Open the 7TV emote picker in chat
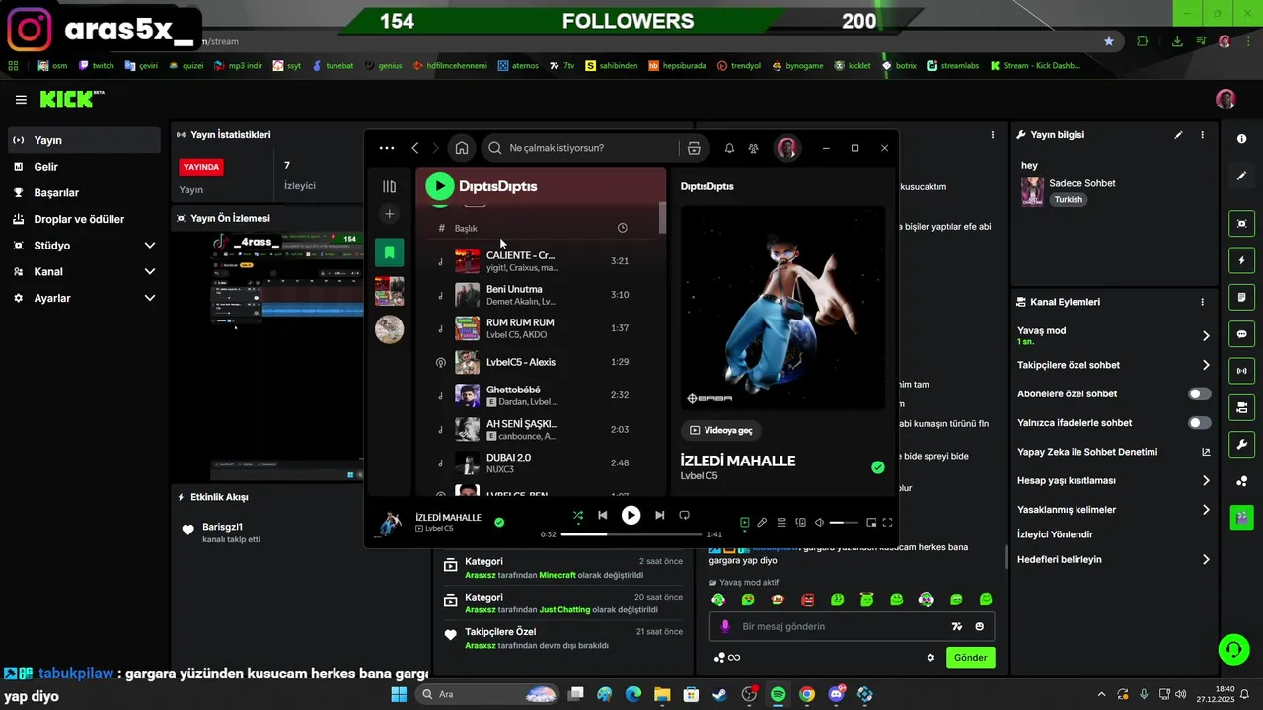 coord(956,626)
